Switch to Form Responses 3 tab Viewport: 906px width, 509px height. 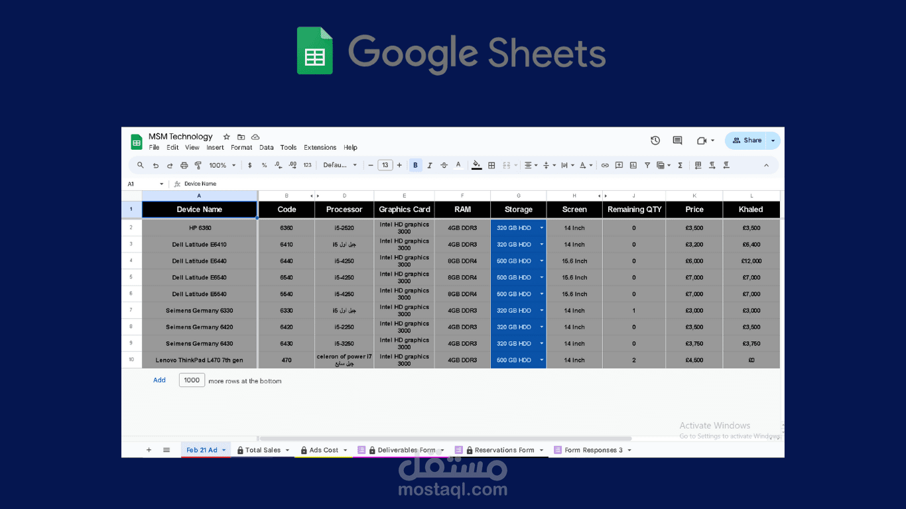[x=593, y=450]
